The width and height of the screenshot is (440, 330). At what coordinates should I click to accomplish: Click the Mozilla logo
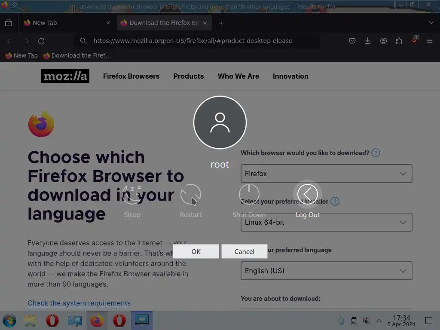(x=65, y=76)
